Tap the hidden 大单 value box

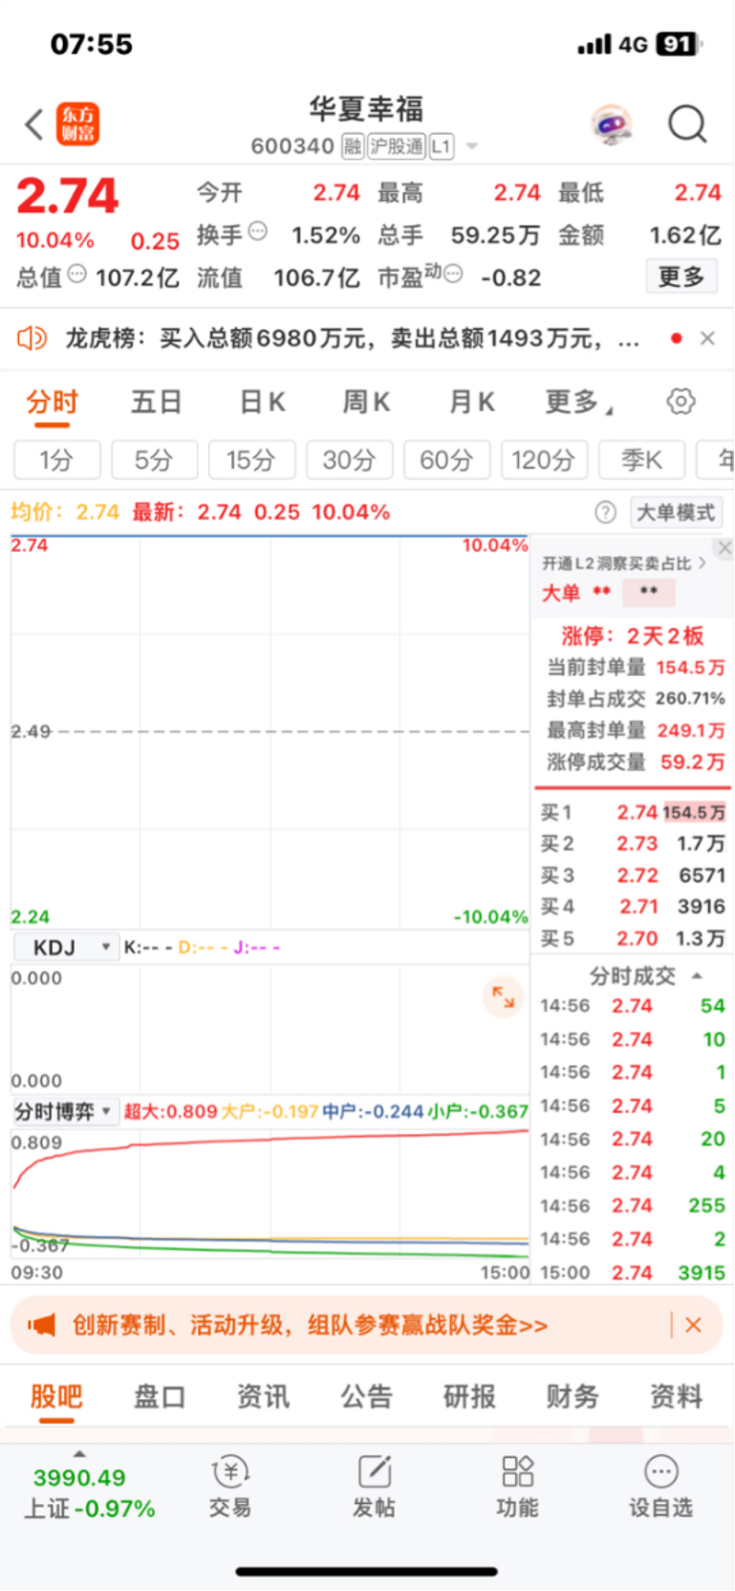click(648, 592)
